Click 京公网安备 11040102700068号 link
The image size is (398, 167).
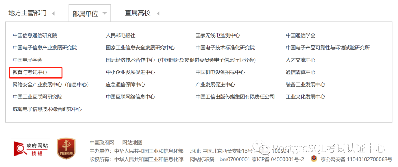(356, 159)
